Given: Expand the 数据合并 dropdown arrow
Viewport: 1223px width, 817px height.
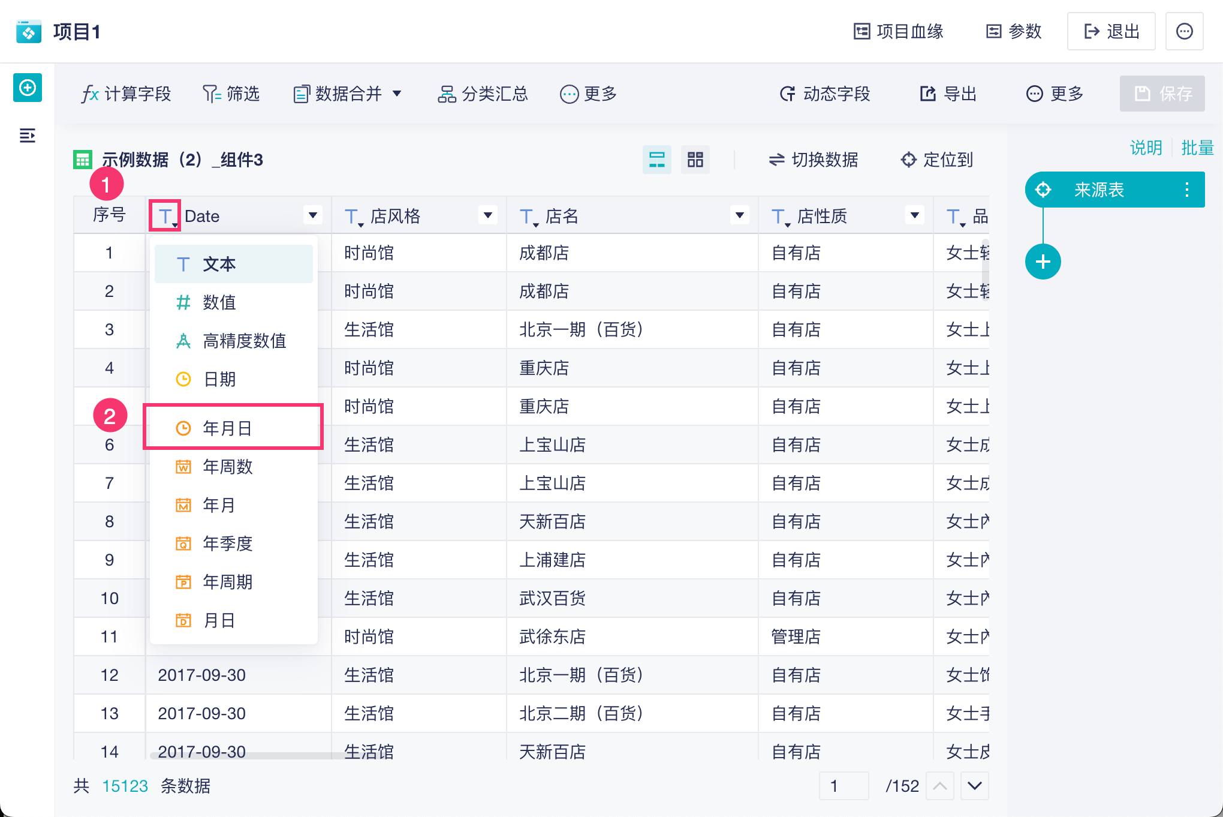Looking at the screenshot, I should [x=397, y=94].
